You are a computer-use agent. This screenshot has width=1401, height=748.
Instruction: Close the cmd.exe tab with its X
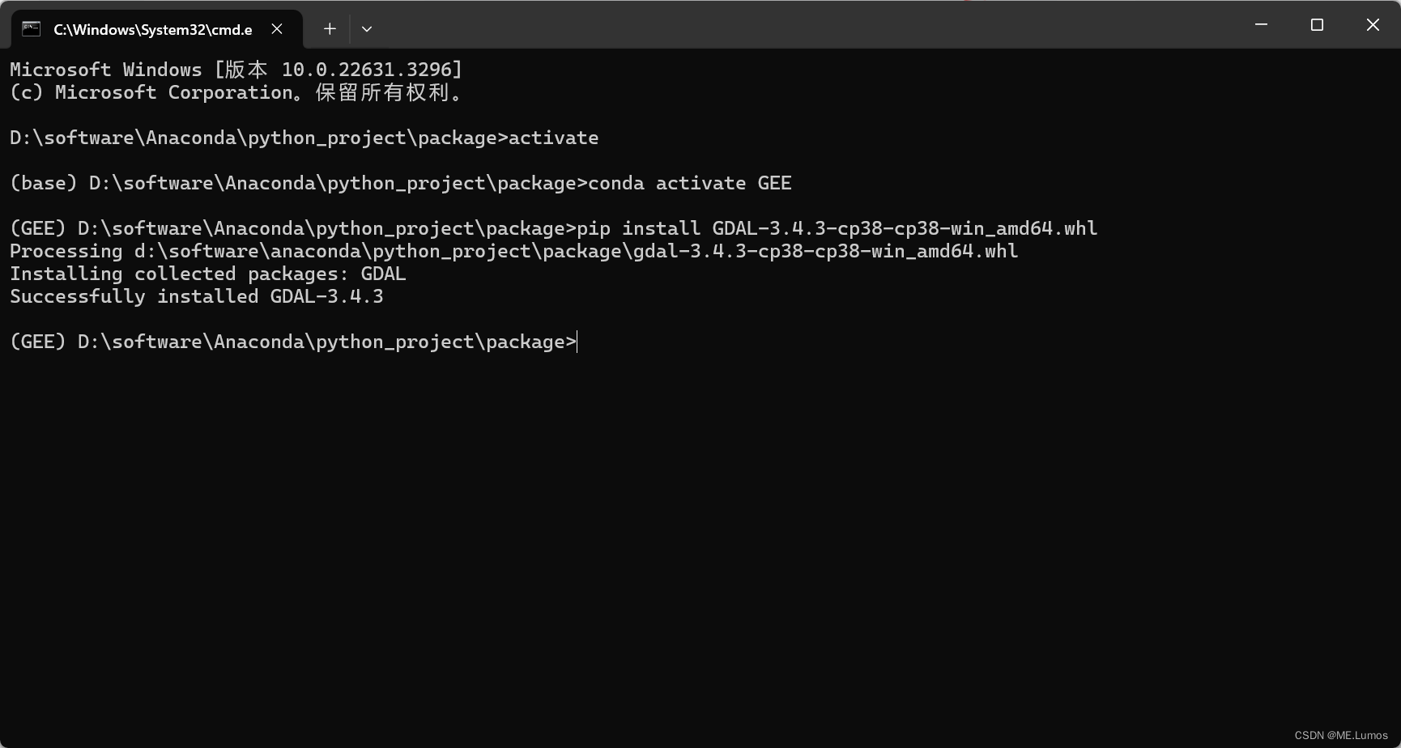tap(276, 28)
